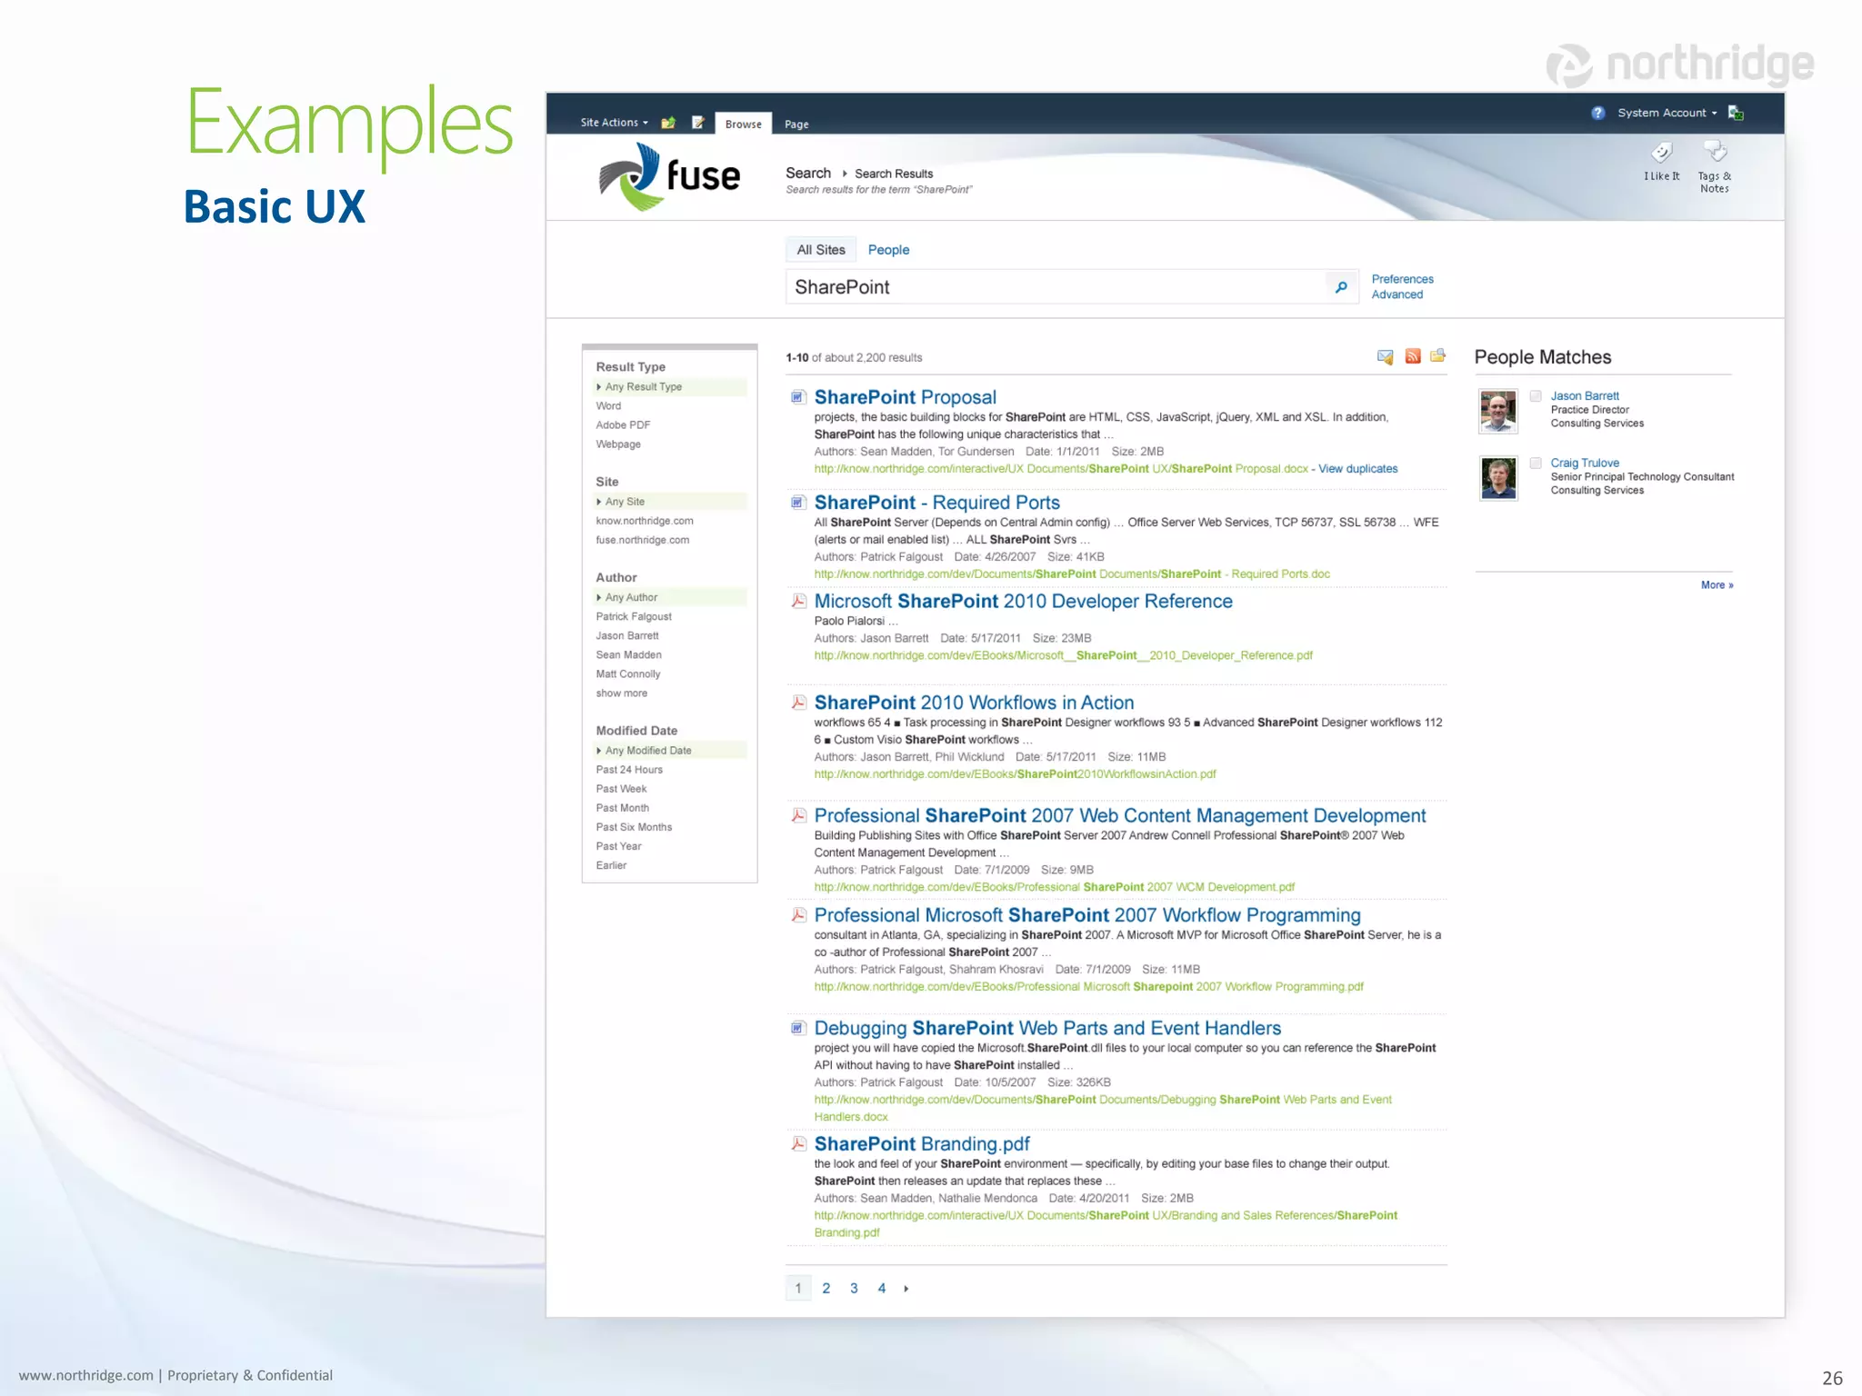Click the SharePoint search input field
Screen dimensions: 1862x1396
coord(1055,287)
